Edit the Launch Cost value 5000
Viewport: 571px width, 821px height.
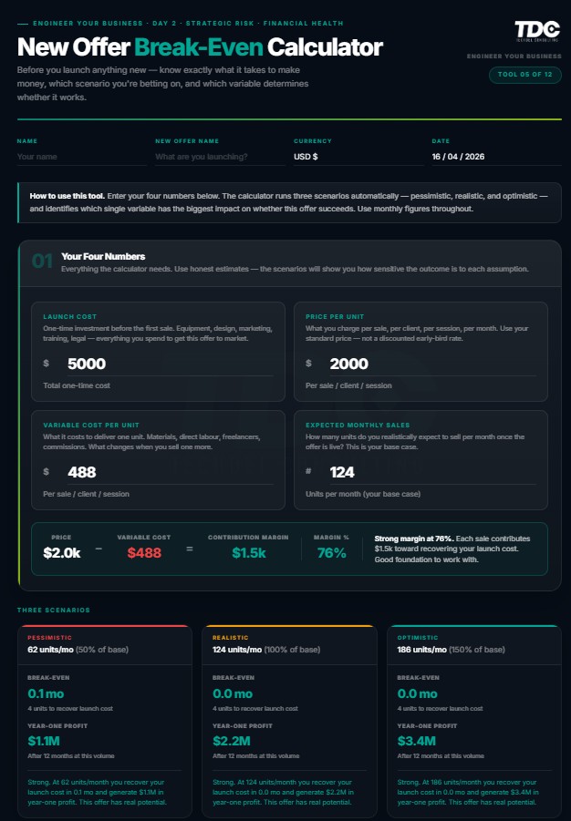pyautogui.click(x=170, y=364)
